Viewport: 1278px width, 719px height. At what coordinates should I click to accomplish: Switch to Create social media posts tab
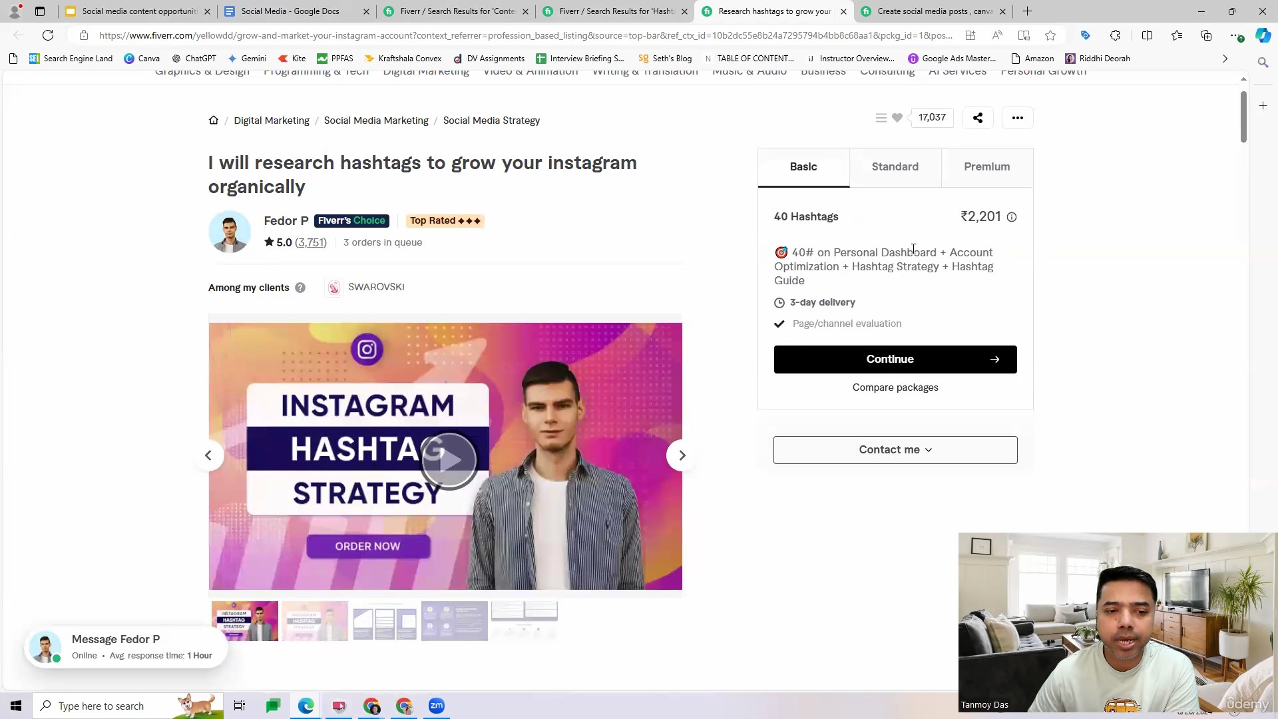[x=935, y=11]
